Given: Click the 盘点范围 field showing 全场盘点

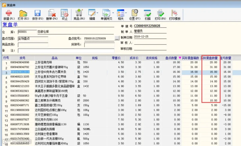Looking at the screenshot, I should click(33, 38).
